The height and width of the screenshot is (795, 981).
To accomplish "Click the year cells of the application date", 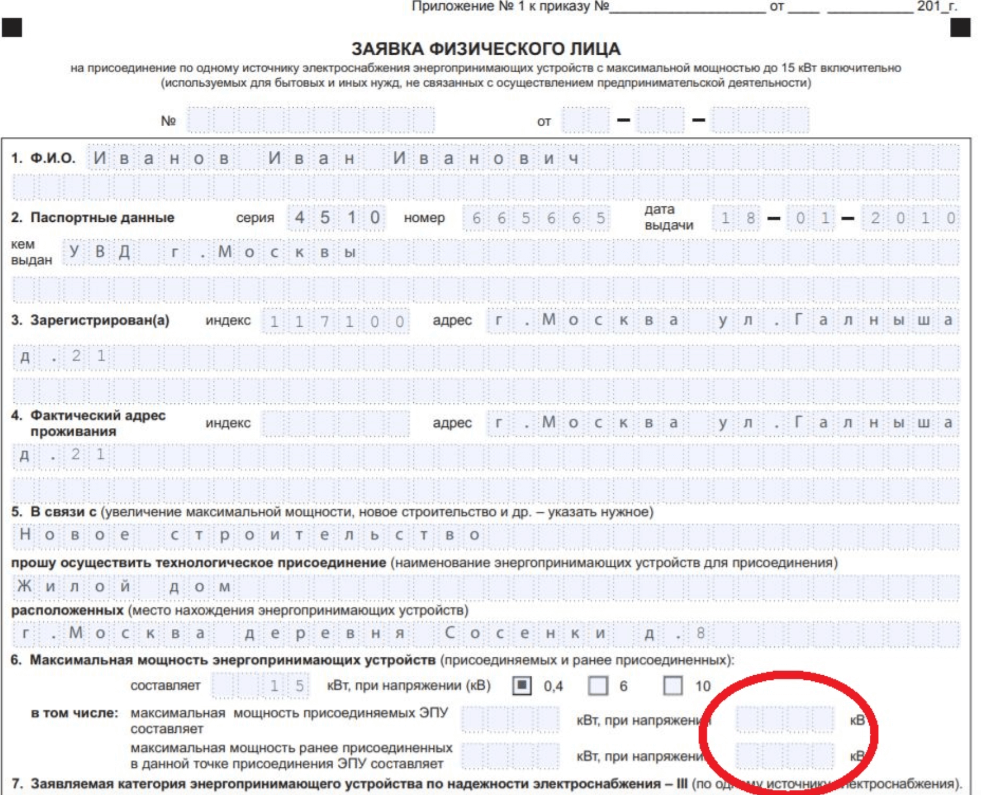I will (760, 120).
